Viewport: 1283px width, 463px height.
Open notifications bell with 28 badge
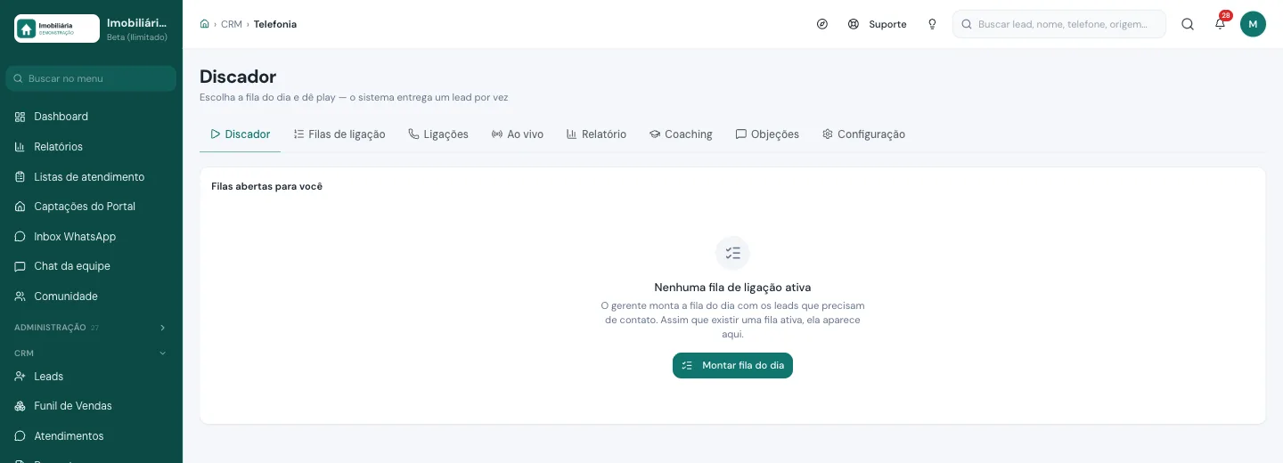(x=1220, y=24)
